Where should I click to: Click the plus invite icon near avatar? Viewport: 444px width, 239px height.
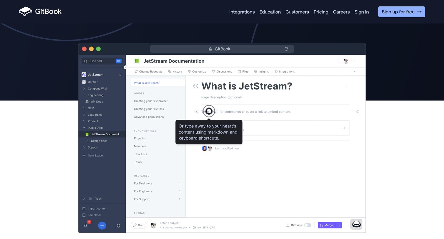point(341,61)
